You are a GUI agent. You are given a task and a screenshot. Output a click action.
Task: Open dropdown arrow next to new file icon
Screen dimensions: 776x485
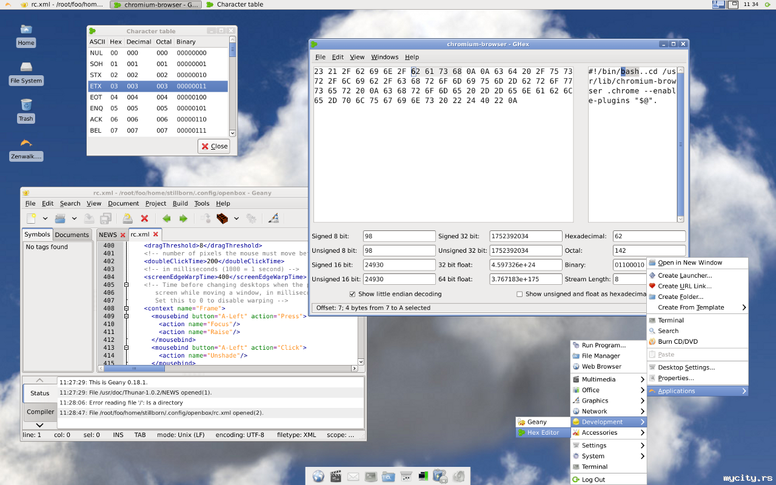[45, 218]
